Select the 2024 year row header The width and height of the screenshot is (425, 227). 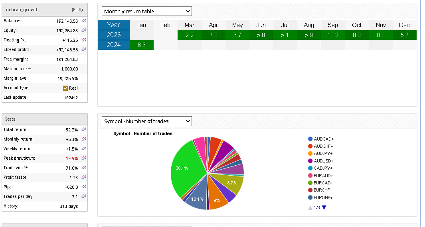[114, 45]
